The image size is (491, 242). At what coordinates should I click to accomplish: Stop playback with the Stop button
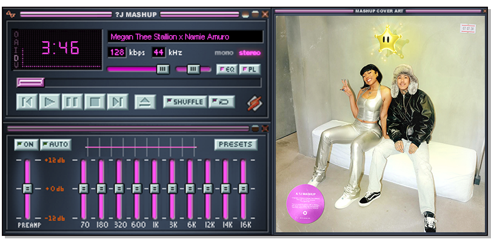coord(95,102)
